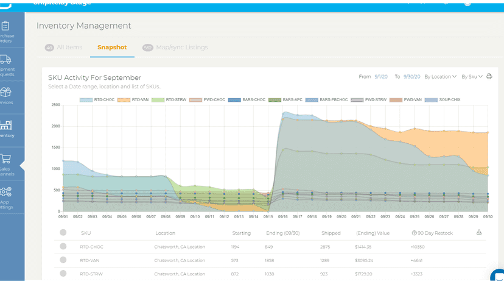
Task: Open Purchase Orders clipboard icon in sidebar
Action: point(5,26)
